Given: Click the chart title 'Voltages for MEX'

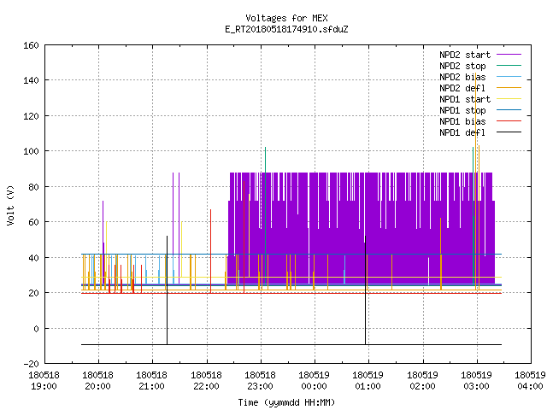Looking at the screenshot, I should 286,18.
